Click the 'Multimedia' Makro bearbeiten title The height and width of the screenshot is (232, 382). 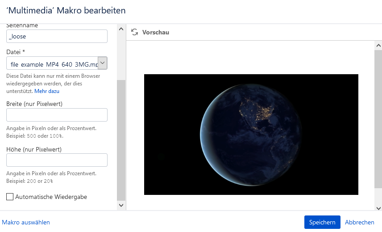[x=66, y=10]
